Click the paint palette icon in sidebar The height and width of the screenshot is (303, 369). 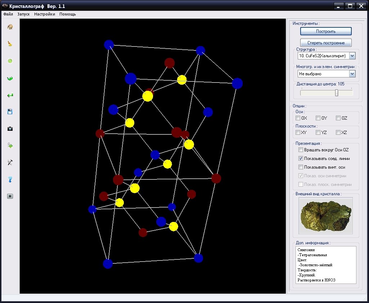coord(10,27)
